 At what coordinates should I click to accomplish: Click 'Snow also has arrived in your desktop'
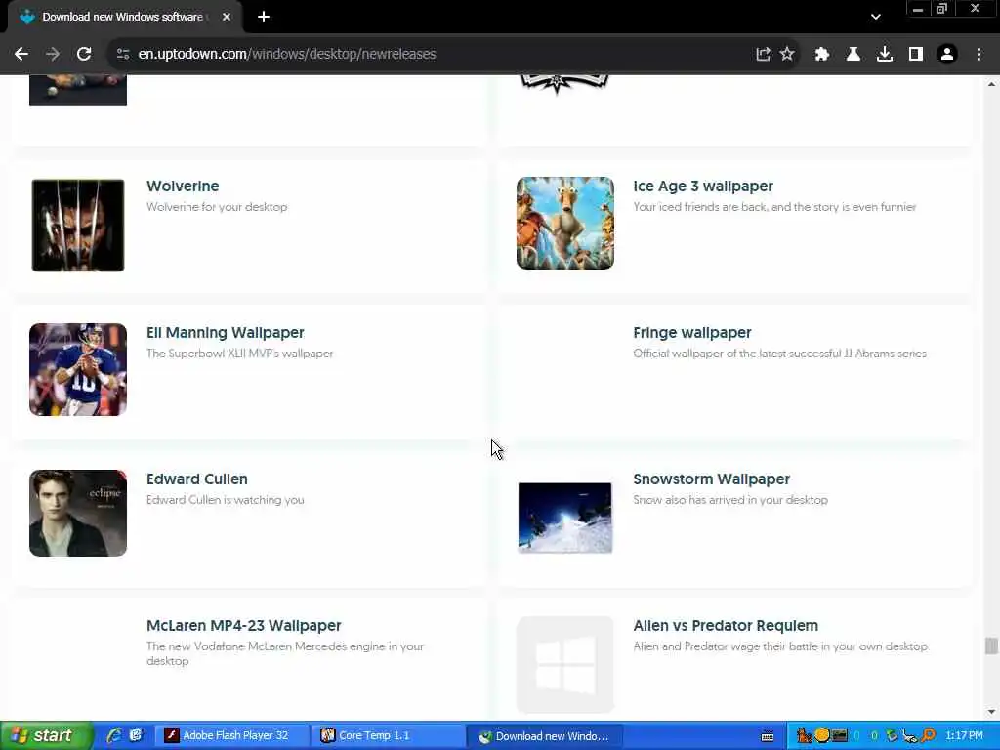click(x=730, y=500)
